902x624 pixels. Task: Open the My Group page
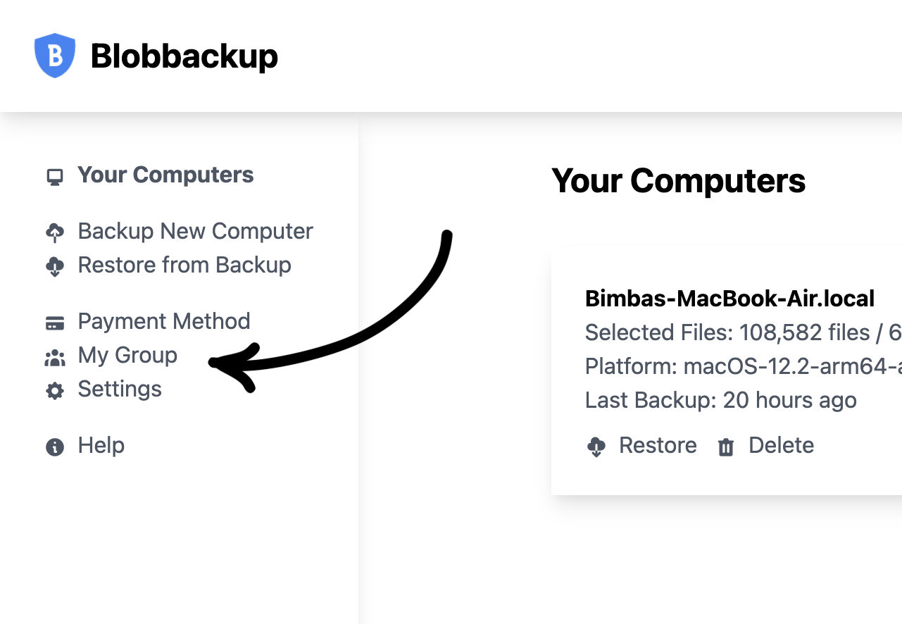pos(127,355)
